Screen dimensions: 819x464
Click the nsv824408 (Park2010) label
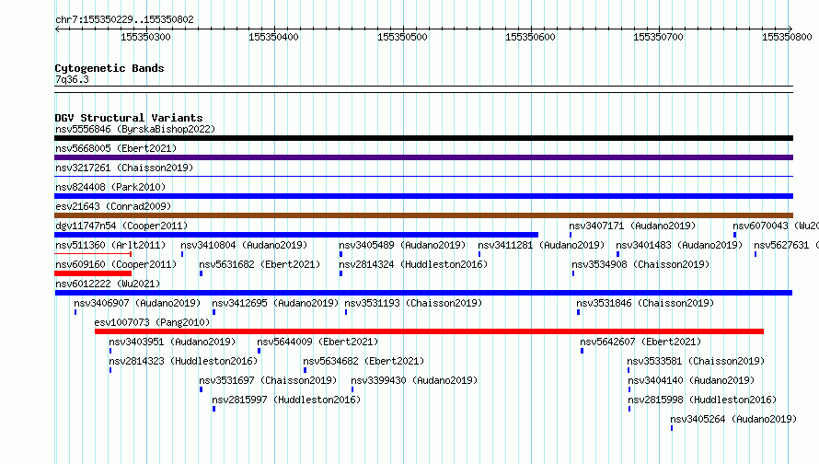coord(110,187)
